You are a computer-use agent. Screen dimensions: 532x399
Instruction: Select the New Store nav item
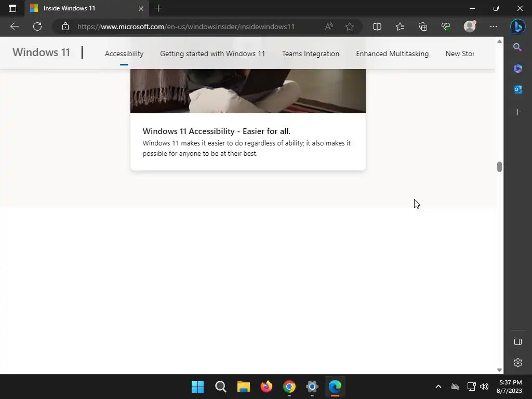pyautogui.click(x=460, y=54)
